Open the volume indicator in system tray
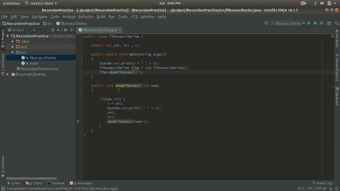Screen dimensions: 340x191 pos(322,3)
